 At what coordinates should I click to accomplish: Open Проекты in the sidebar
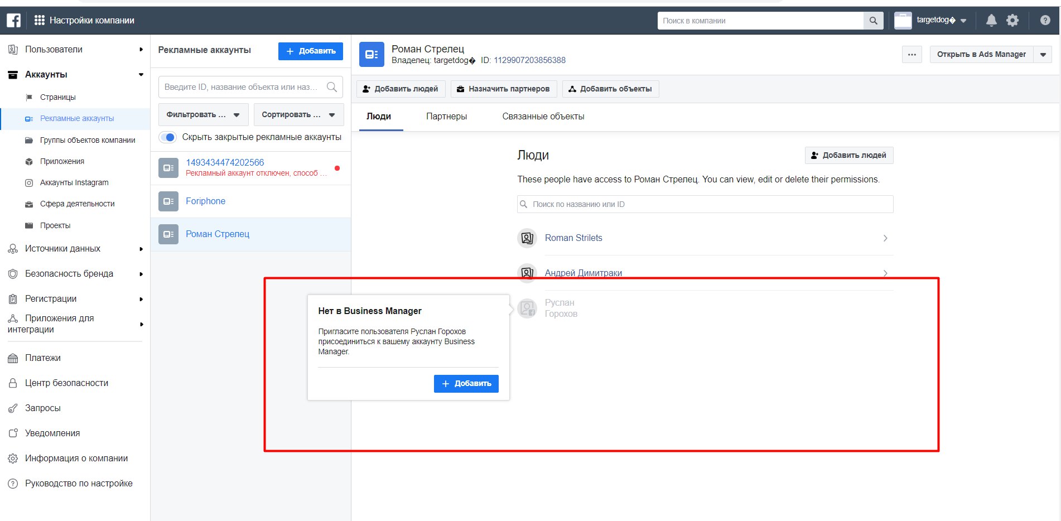[55, 225]
